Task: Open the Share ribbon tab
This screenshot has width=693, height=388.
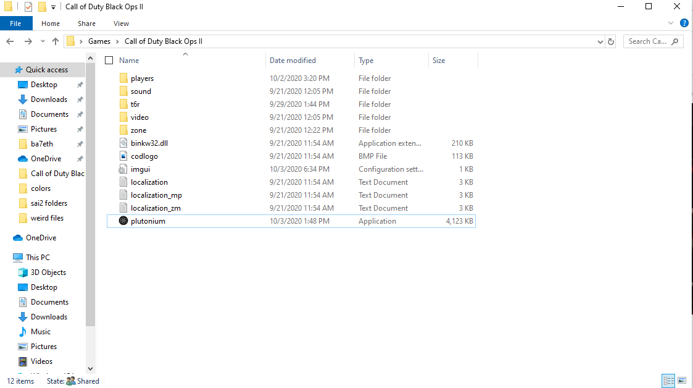Action: click(86, 23)
